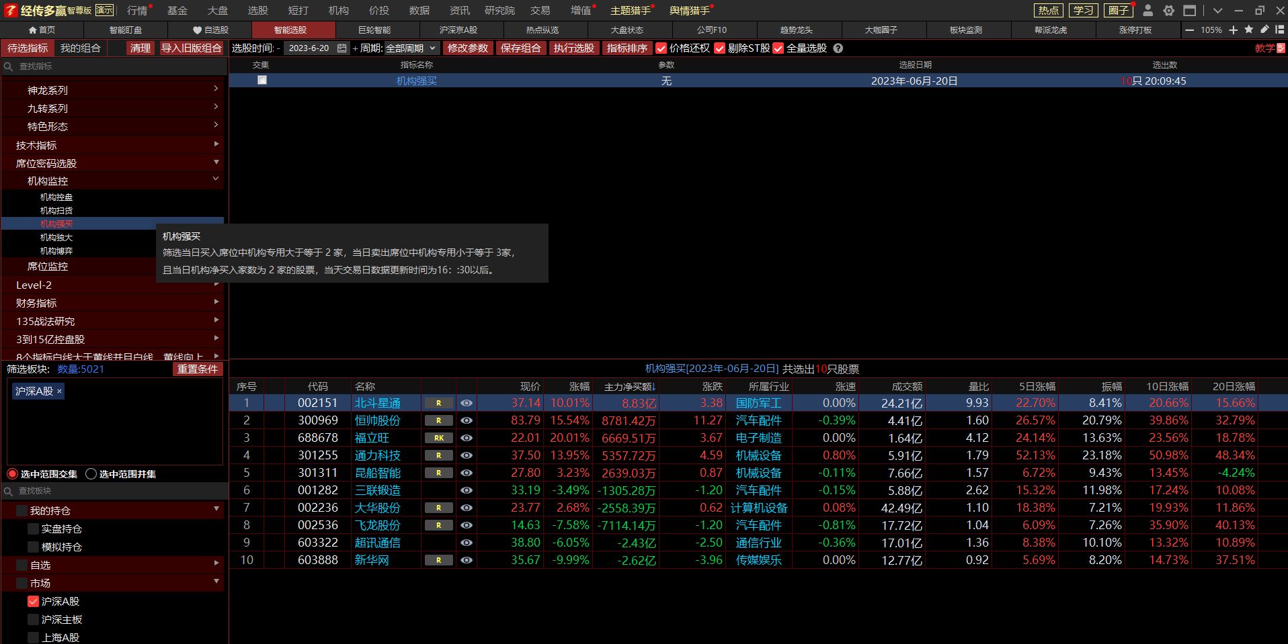Click the search icon in 查找板块 box
Screen dimensions: 1288x644
[9, 491]
